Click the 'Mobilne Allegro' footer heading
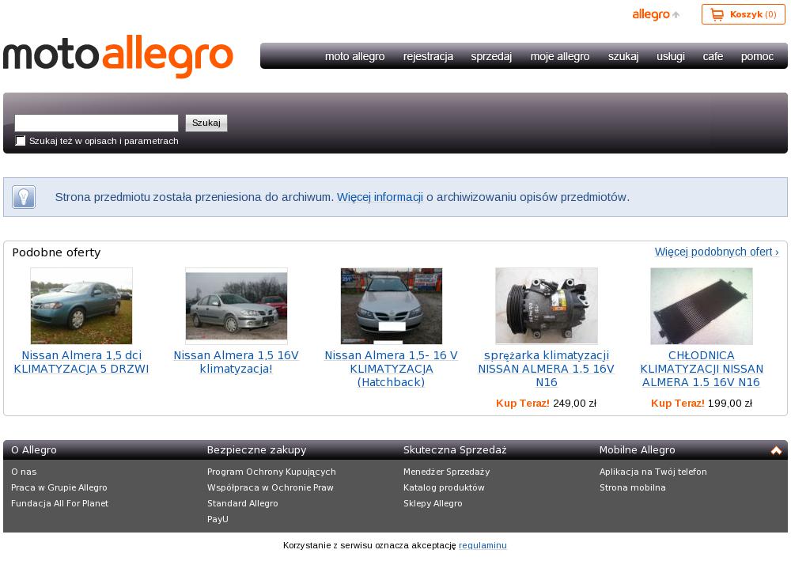The height and width of the screenshot is (561, 791). coord(637,450)
